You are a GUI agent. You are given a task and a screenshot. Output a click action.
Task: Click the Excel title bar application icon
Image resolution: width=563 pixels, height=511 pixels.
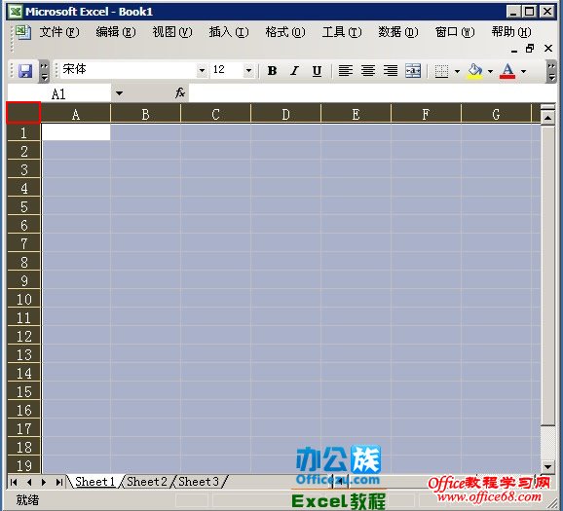16,12
